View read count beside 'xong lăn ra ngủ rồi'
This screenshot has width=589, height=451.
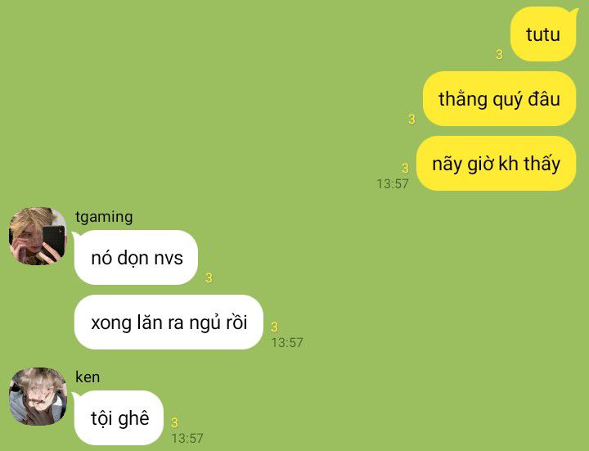[275, 327]
